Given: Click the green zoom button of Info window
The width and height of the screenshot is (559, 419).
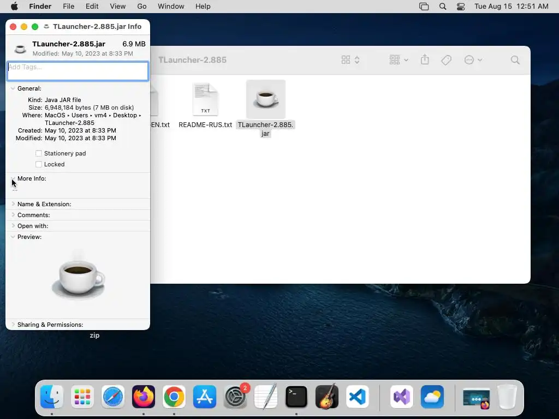Looking at the screenshot, I should 35,27.
